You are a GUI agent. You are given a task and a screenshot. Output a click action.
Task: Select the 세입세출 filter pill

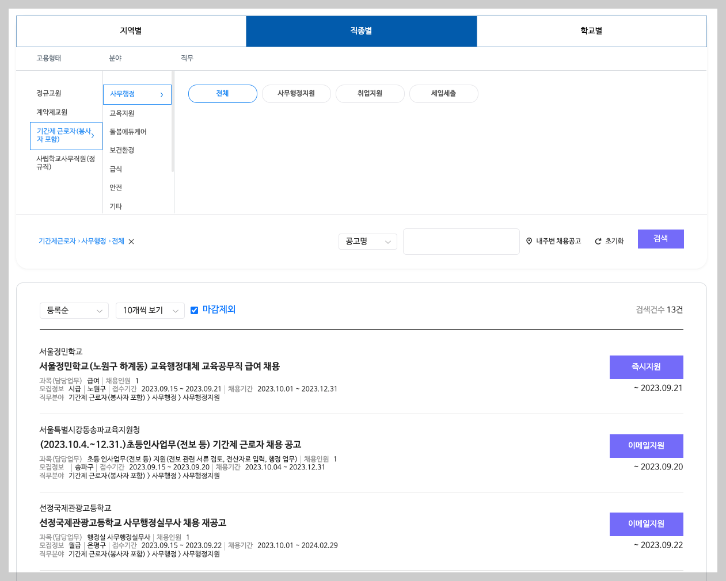point(443,94)
